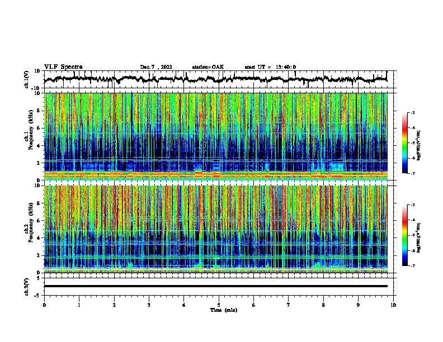This screenshot has width=443, height=342.
Task: Select the "ch.1(V)" waveform axis label
Action: coord(27,79)
